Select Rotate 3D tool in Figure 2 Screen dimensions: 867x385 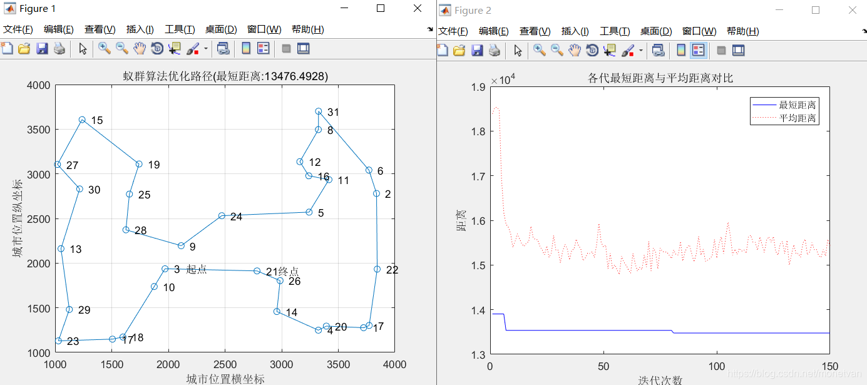[592, 49]
